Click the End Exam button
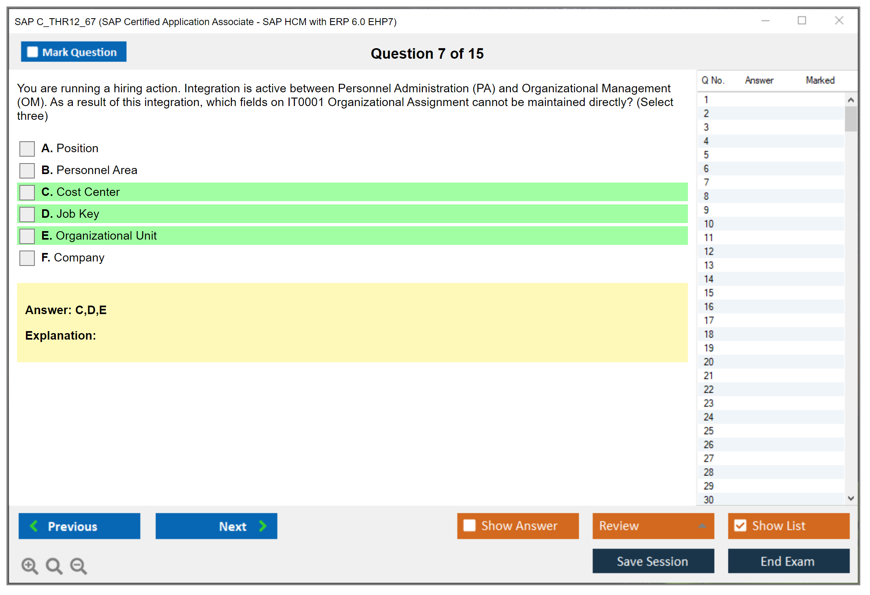Screen dimensions: 870x595 coord(788,561)
